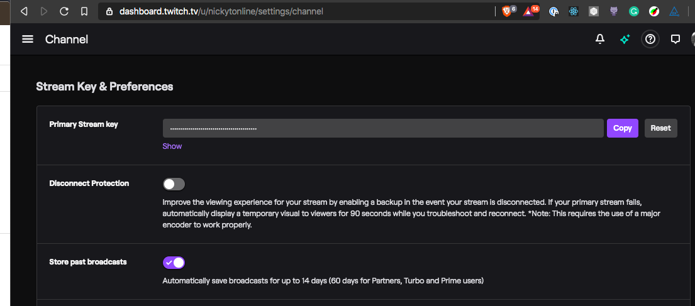Click the Brave Shields lion icon
The image size is (695, 306).
507,11
